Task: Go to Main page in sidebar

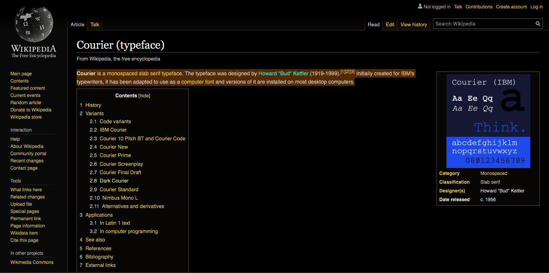Action: point(21,74)
